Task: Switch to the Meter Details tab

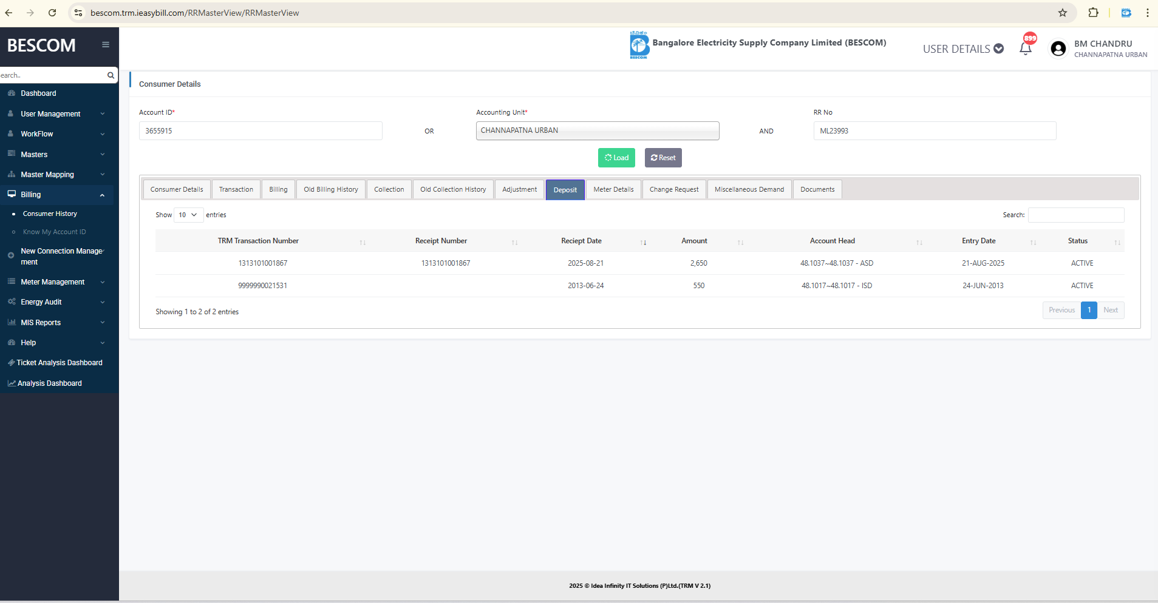Action: point(613,190)
